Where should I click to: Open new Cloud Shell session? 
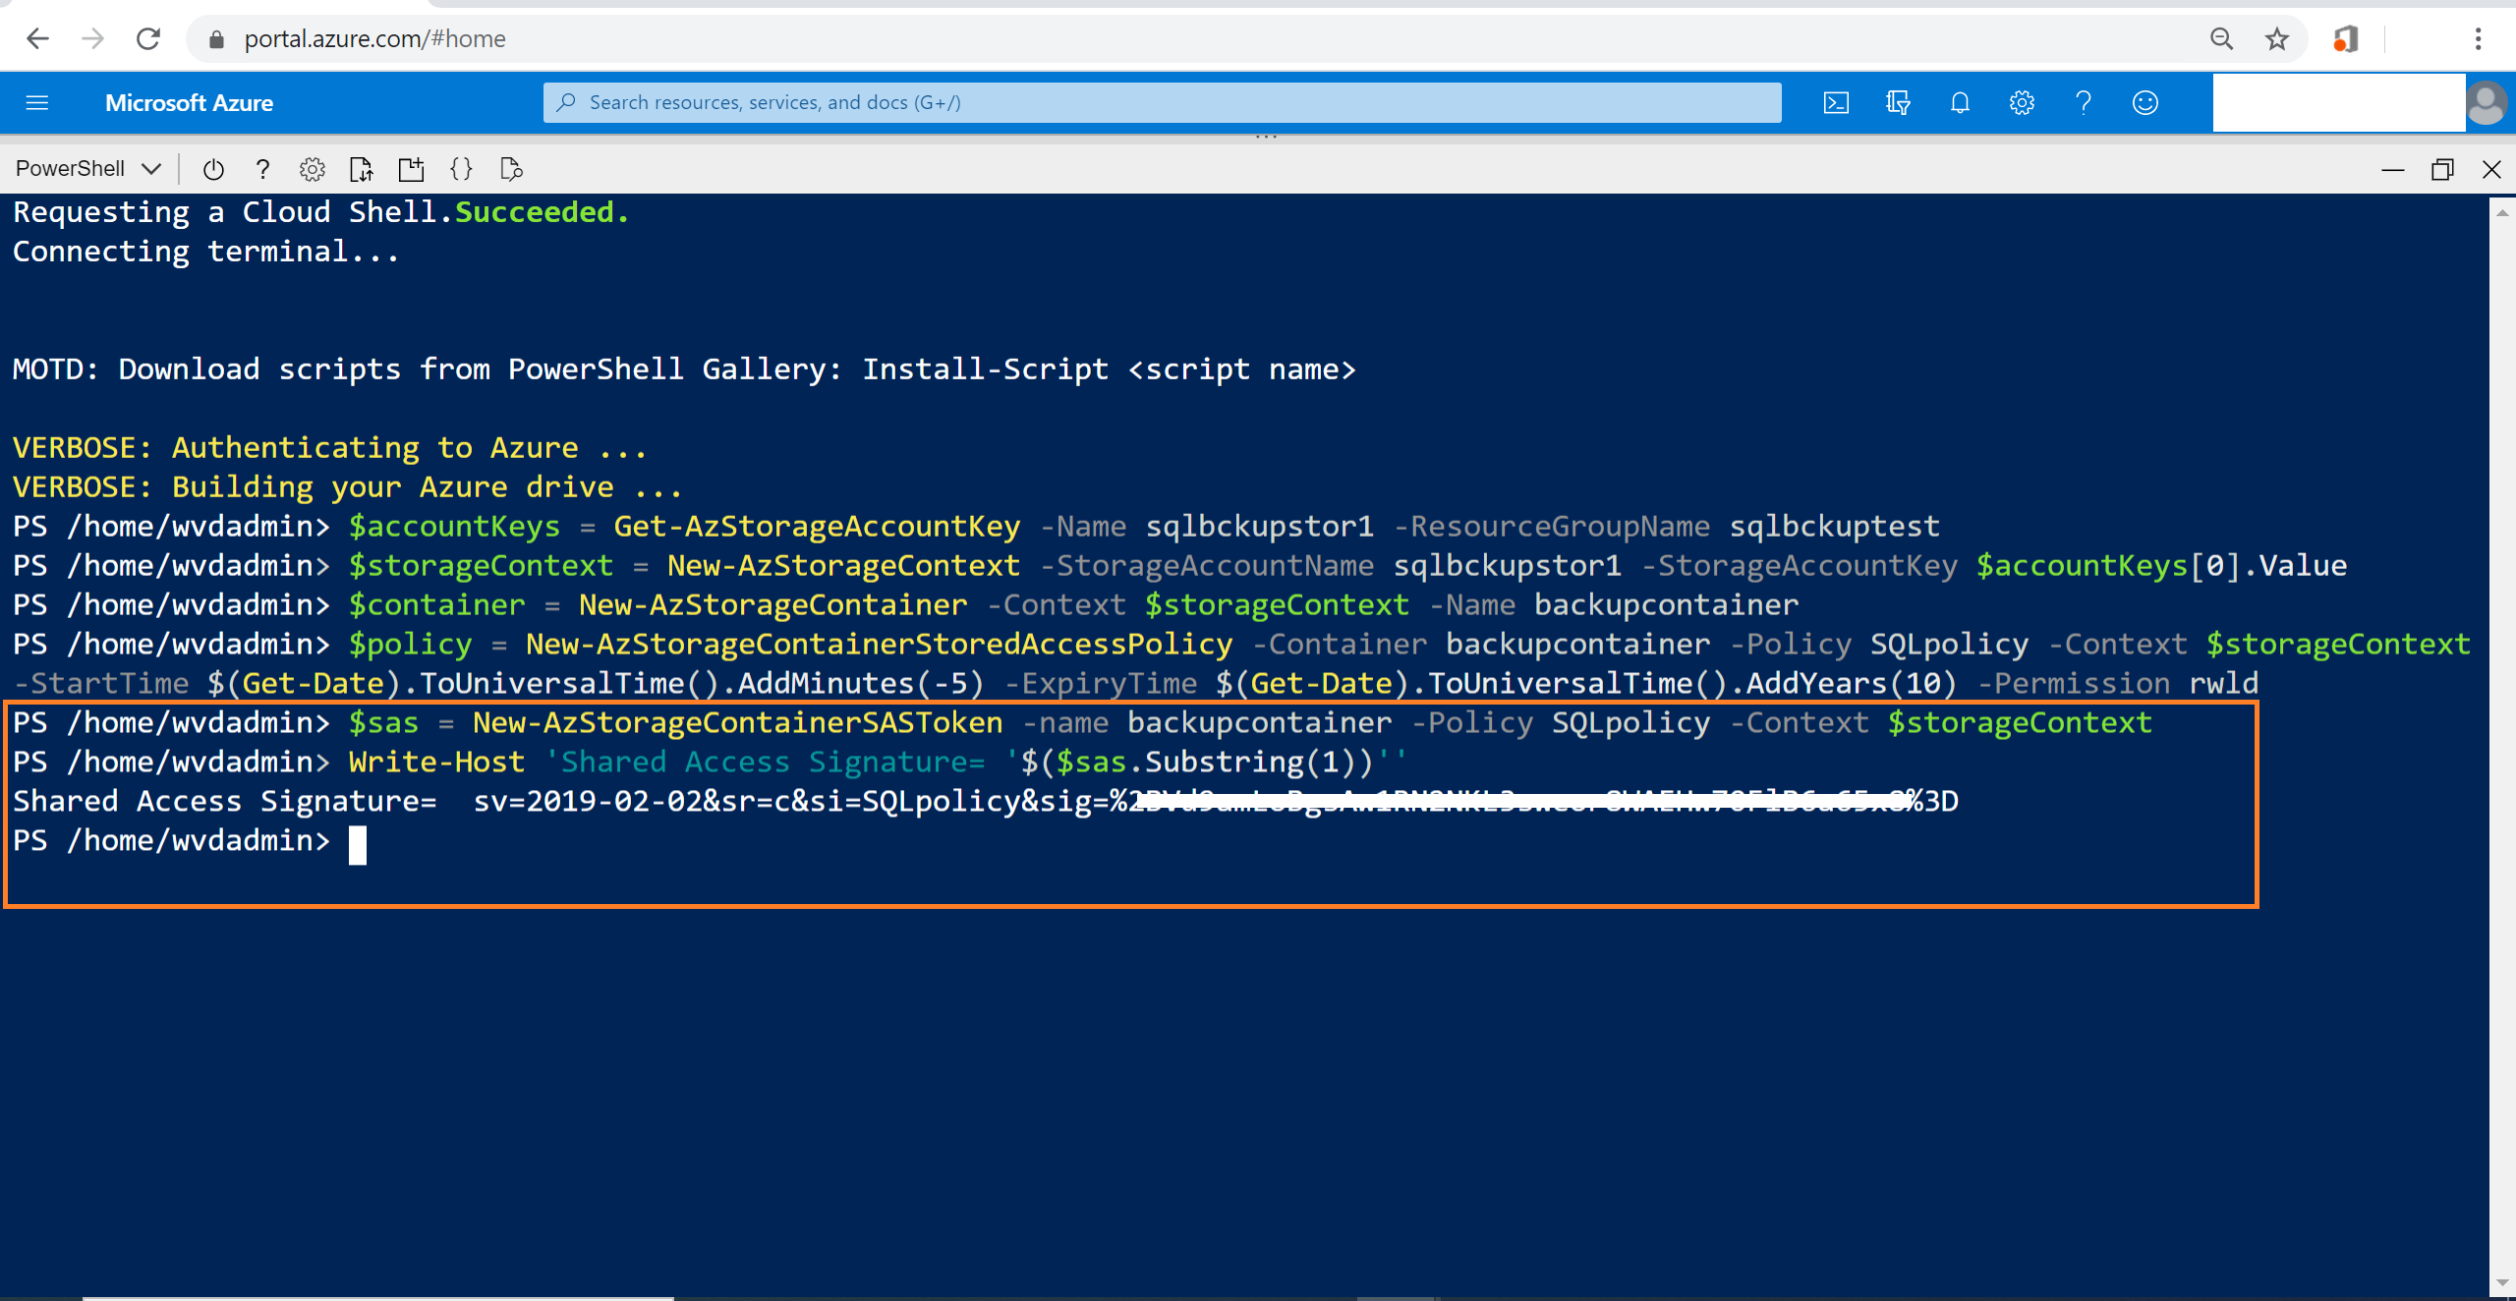tap(411, 169)
